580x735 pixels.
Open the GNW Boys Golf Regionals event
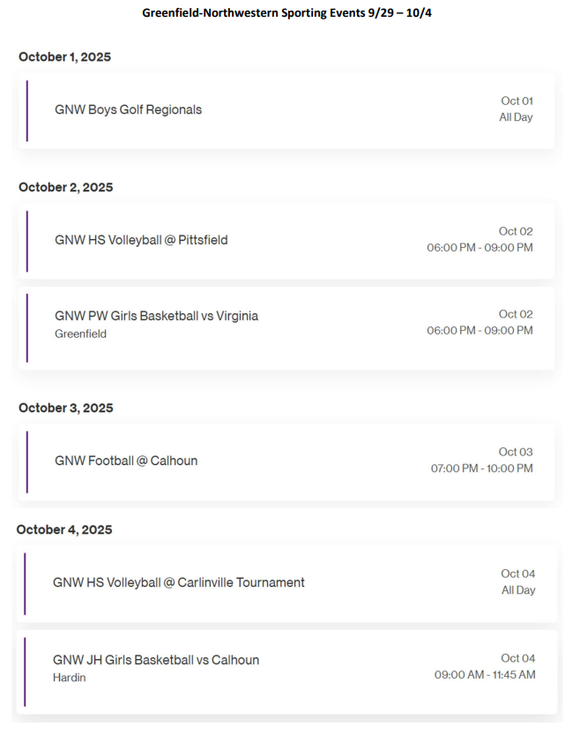129,110
